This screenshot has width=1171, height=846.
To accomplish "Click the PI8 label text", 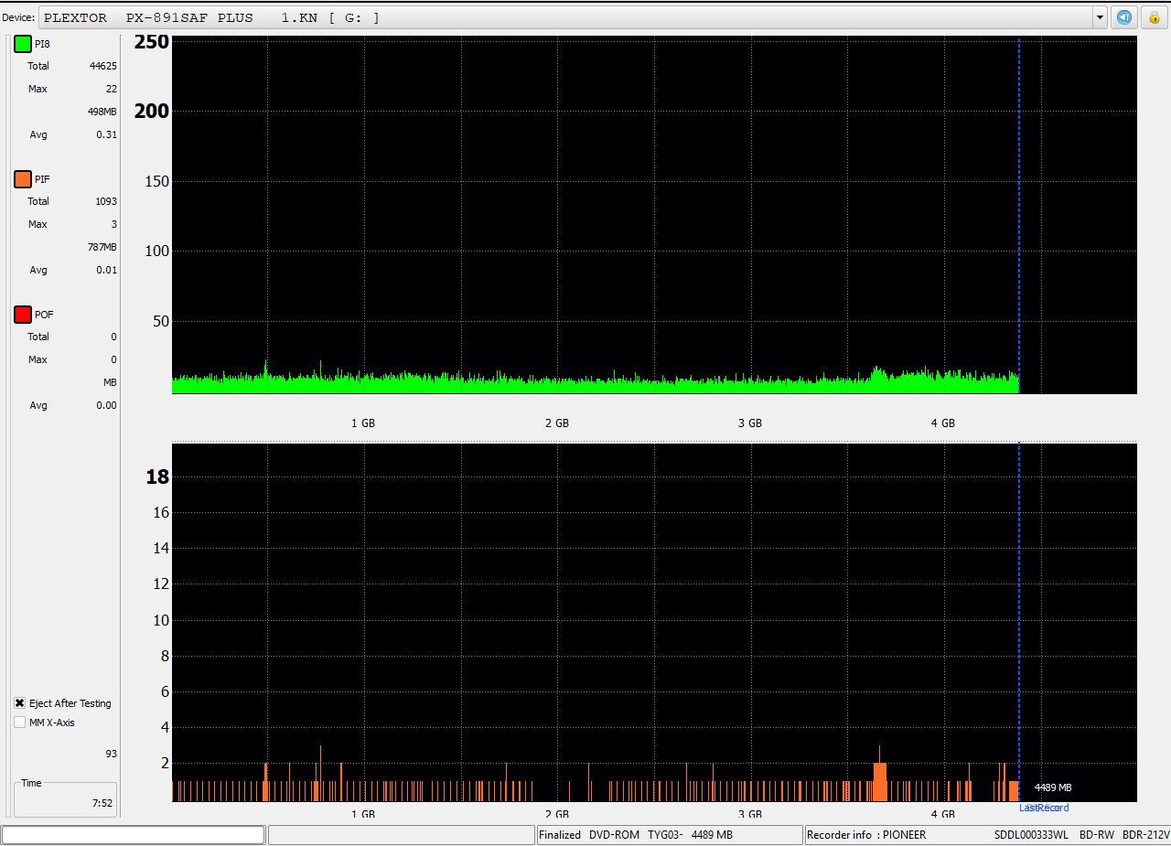I will tap(43, 44).
